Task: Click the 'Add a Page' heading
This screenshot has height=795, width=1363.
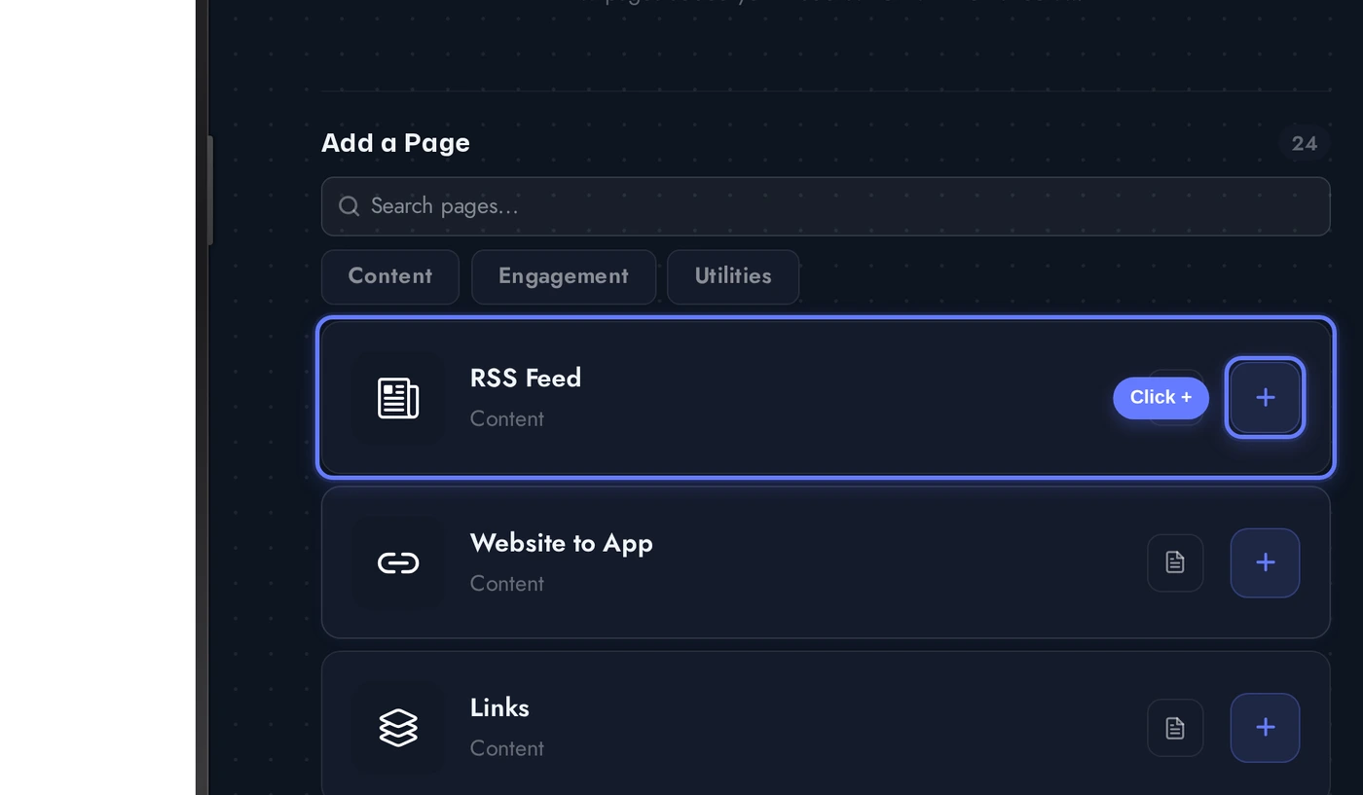Action: (x=395, y=142)
